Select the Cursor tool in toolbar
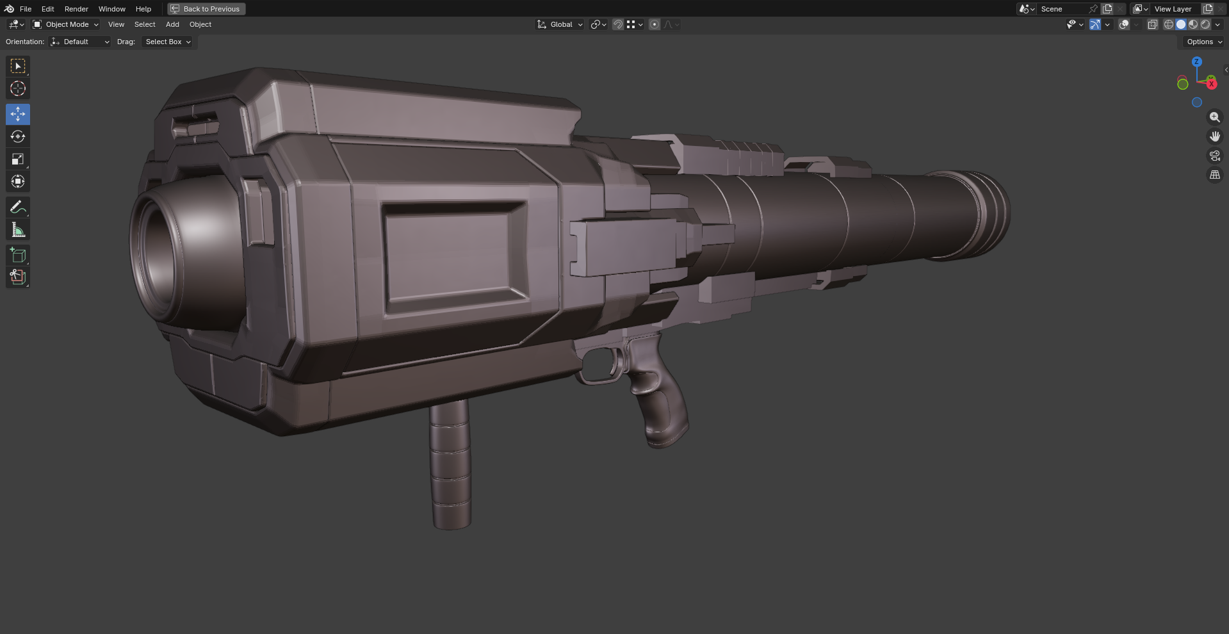The height and width of the screenshot is (634, 1229). pyautogui.click(x=18, y=88)
